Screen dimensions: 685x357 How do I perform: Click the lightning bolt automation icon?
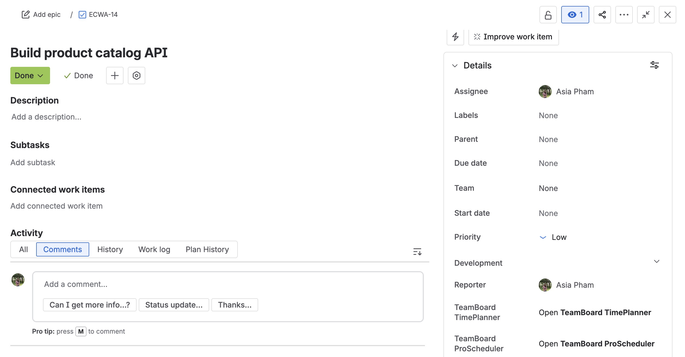coord(455,37)
